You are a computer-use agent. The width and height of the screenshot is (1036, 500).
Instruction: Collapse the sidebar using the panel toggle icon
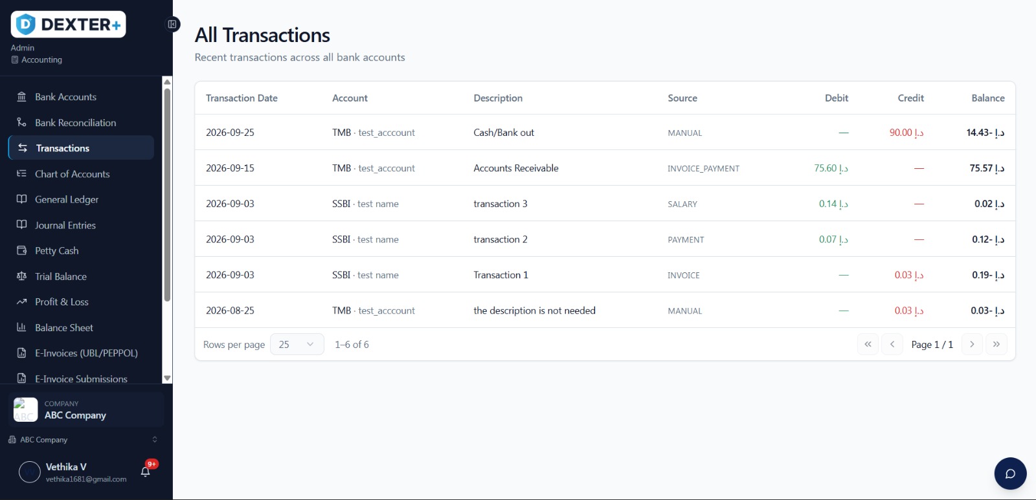pos(172,25)
